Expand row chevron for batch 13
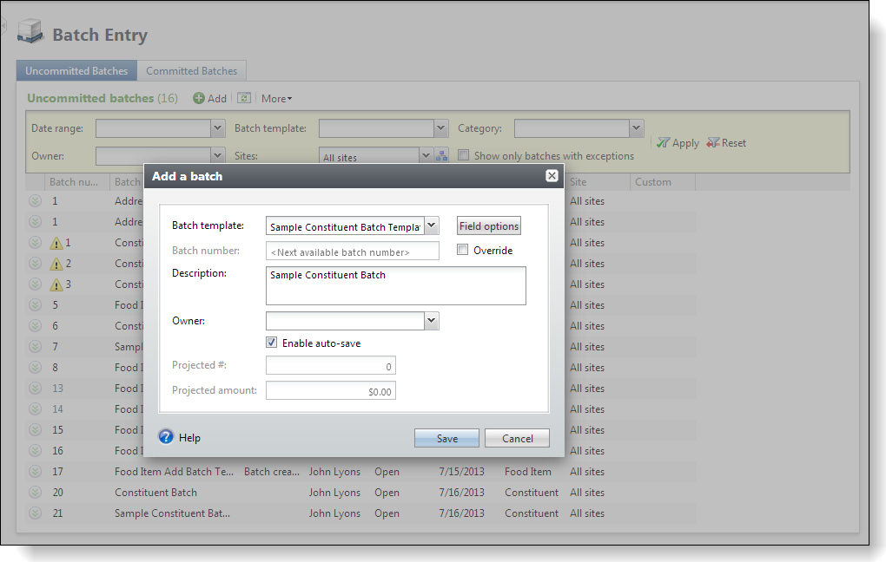The width and height of the screenshot is (886, 562). pyautogui.click(x=35, y=389)
